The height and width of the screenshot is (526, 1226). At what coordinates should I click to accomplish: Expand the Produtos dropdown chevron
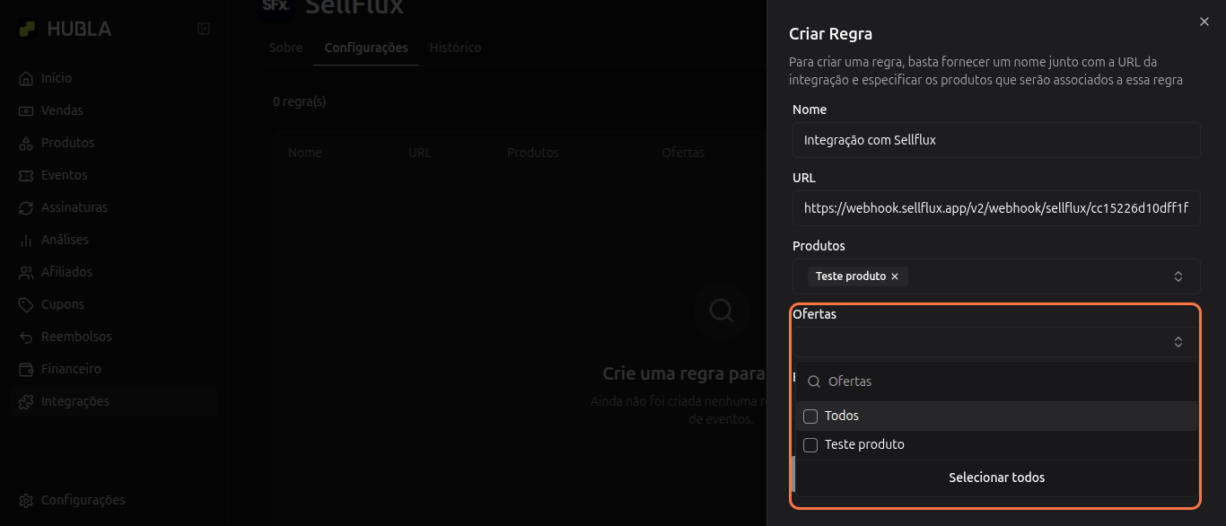pyautogui.click(x=1178, y=276)
